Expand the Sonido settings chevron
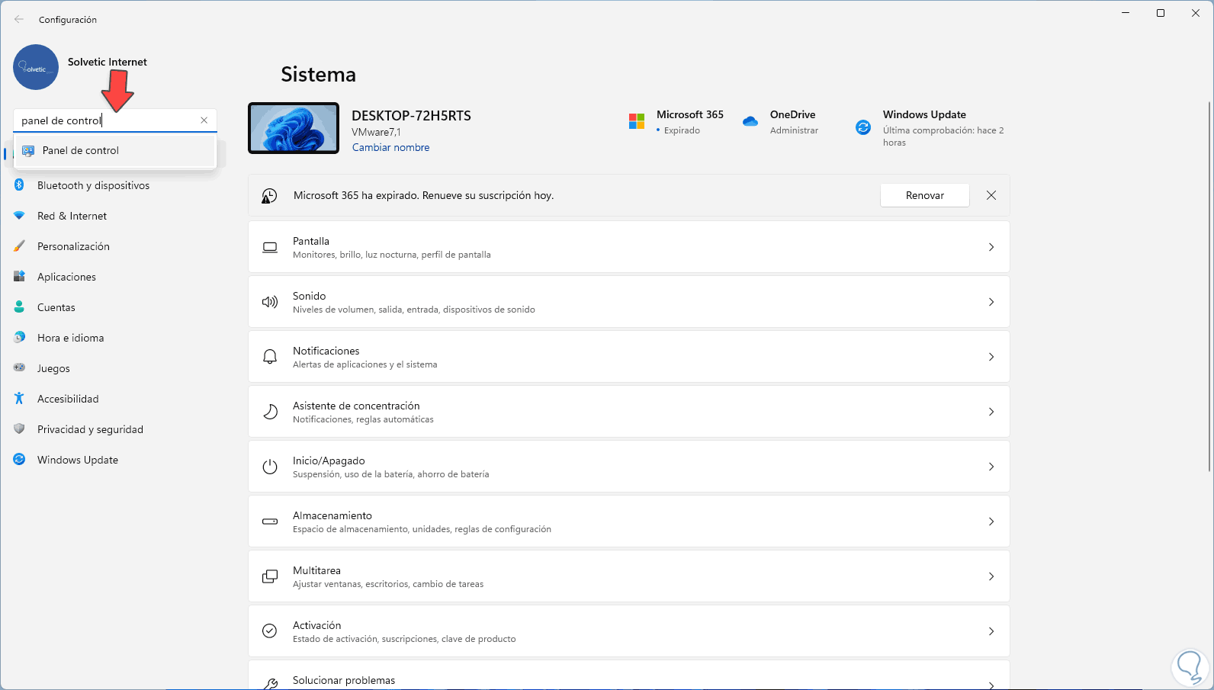The height and width of the screenshot is (690, 1214). click(x=991, y=302)
